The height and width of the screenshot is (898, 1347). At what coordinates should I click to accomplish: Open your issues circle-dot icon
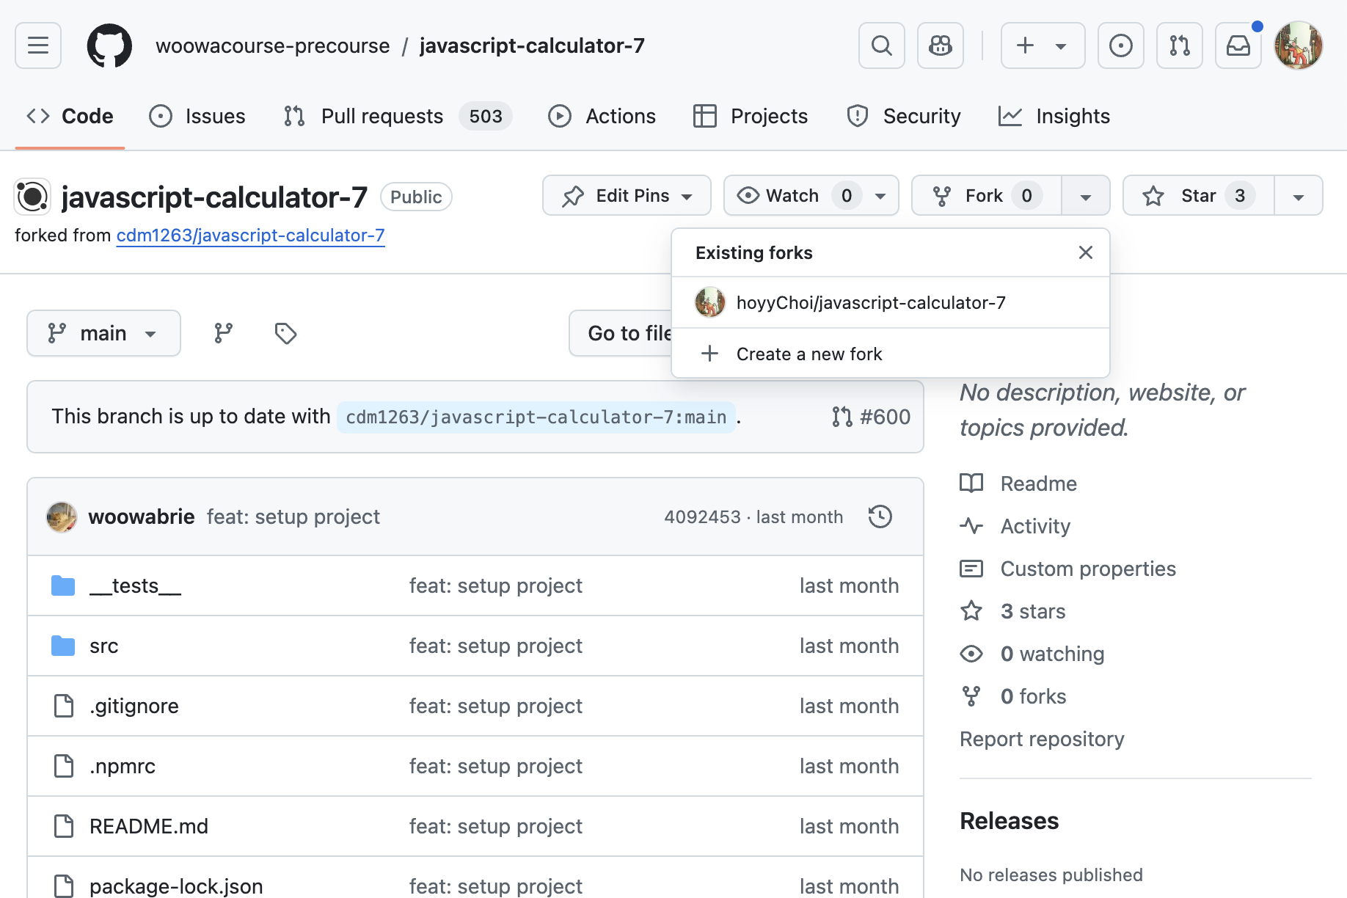[x=1121, y=45]
